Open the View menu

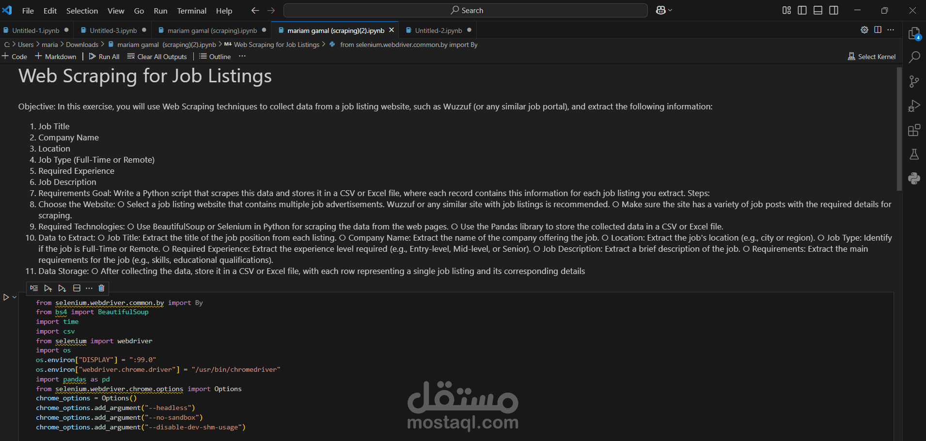click(x=116, y=11)
